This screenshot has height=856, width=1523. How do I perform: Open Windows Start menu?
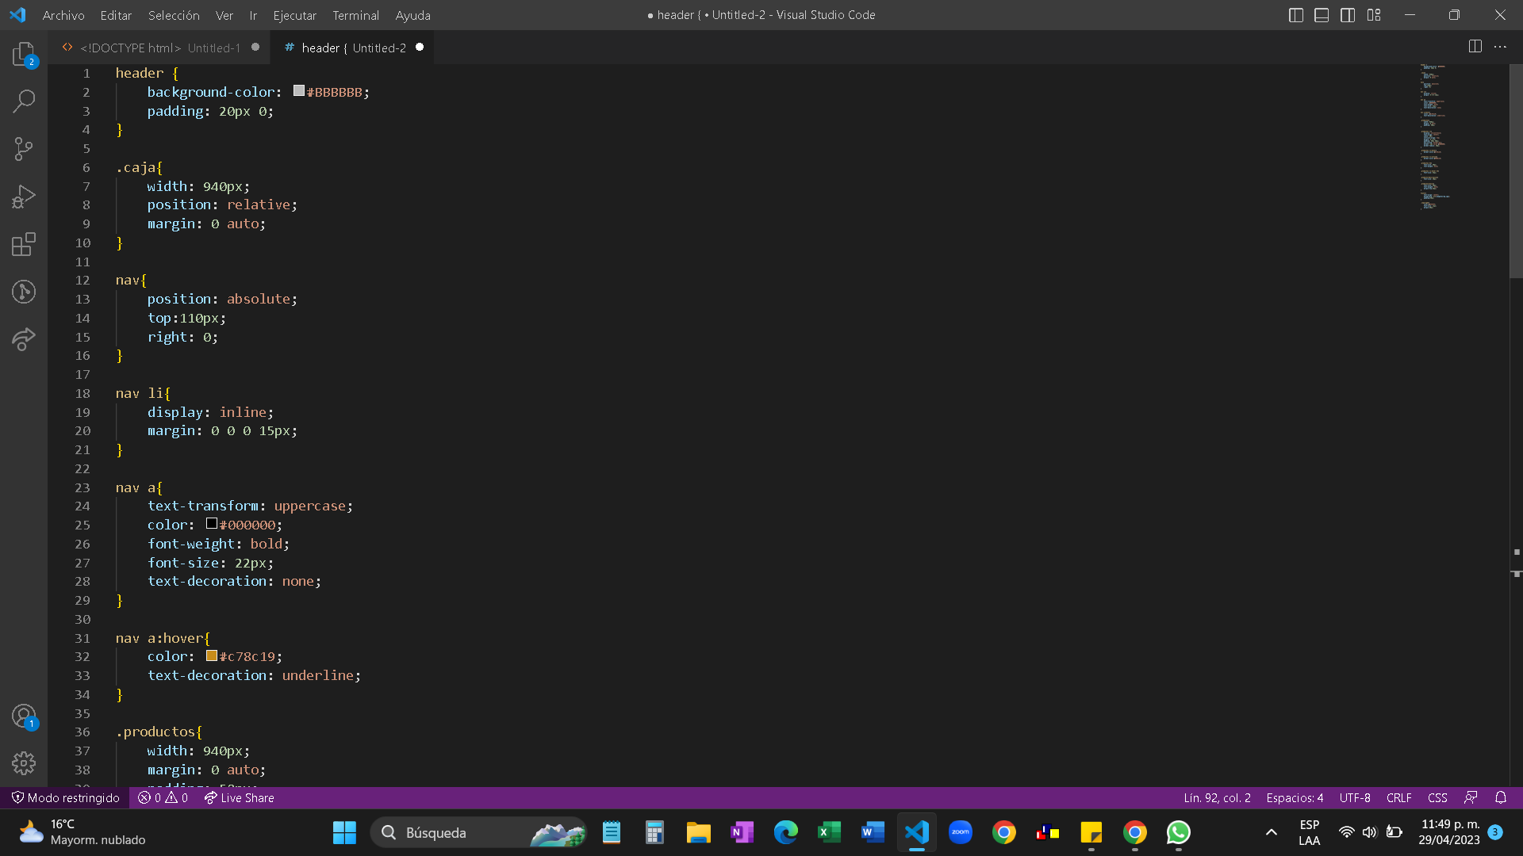pyautogui.click(x=344, y=832)
